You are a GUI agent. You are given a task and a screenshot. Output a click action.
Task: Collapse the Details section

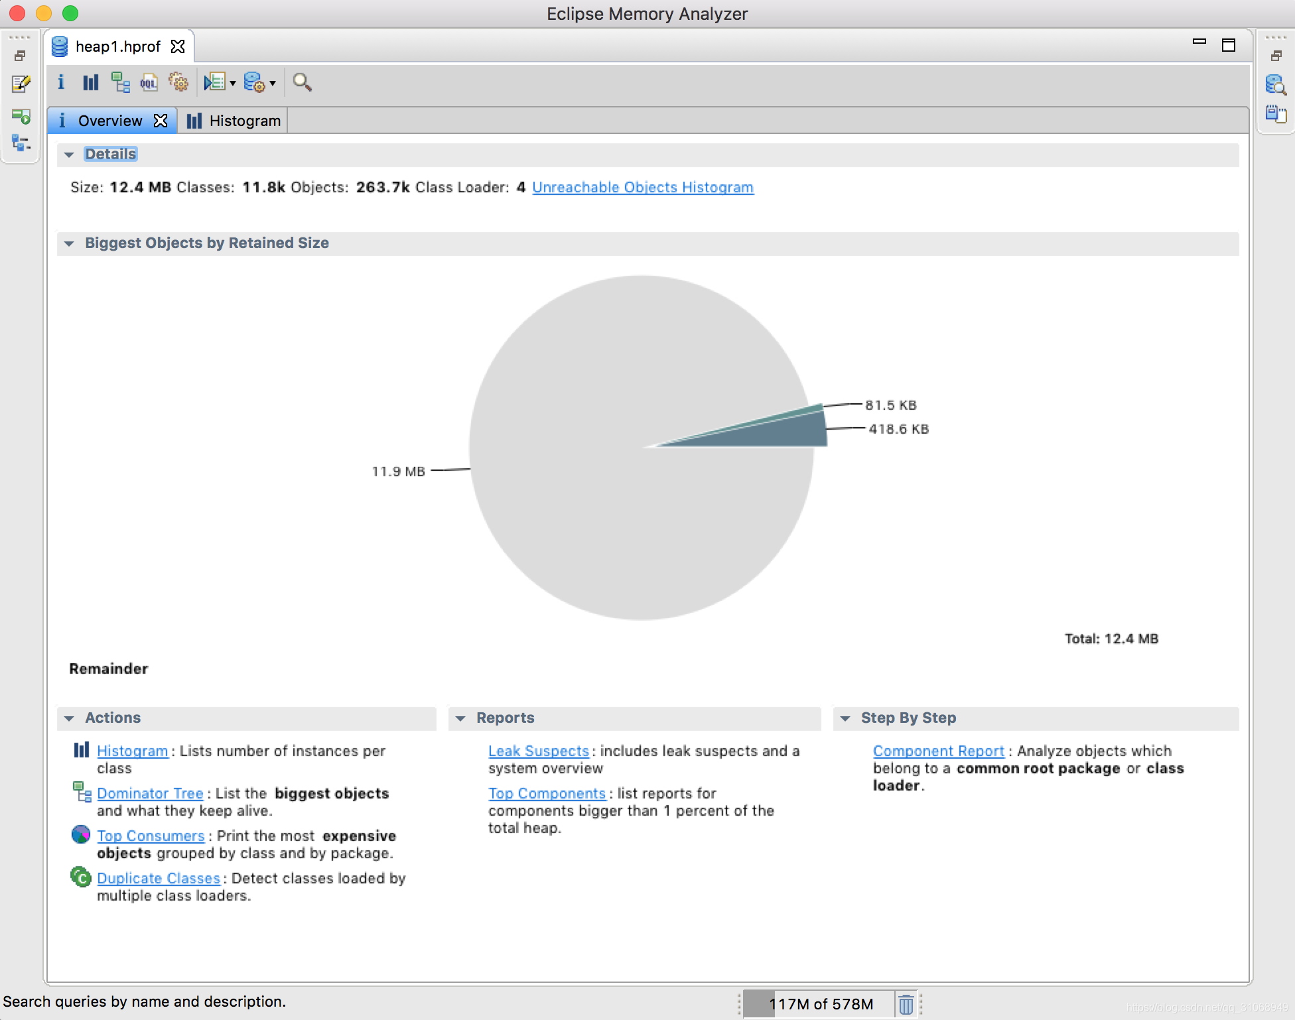click(69, 155)
